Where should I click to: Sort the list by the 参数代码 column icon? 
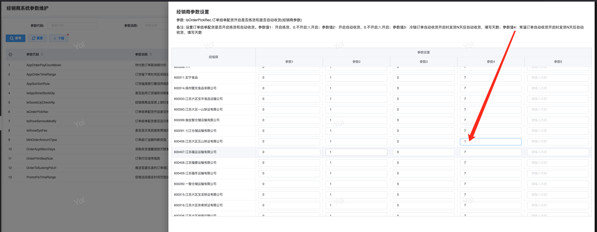coord(42,54)
